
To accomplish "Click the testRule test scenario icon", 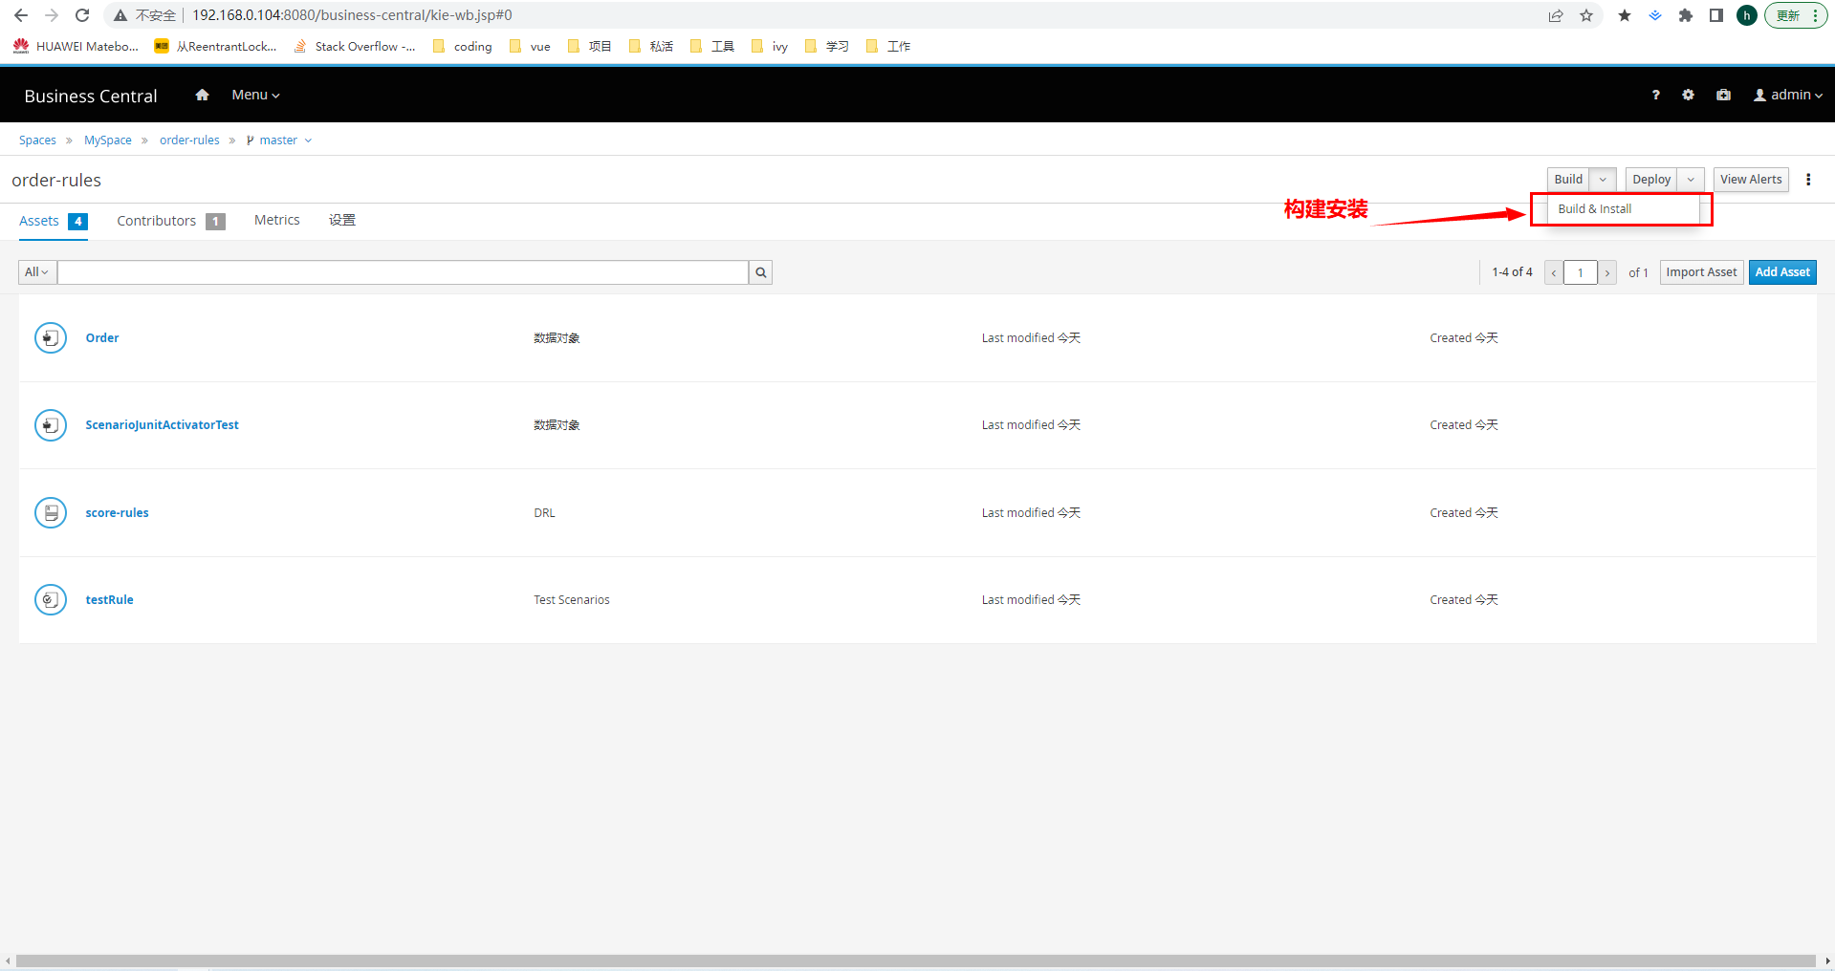I will 51,600.
